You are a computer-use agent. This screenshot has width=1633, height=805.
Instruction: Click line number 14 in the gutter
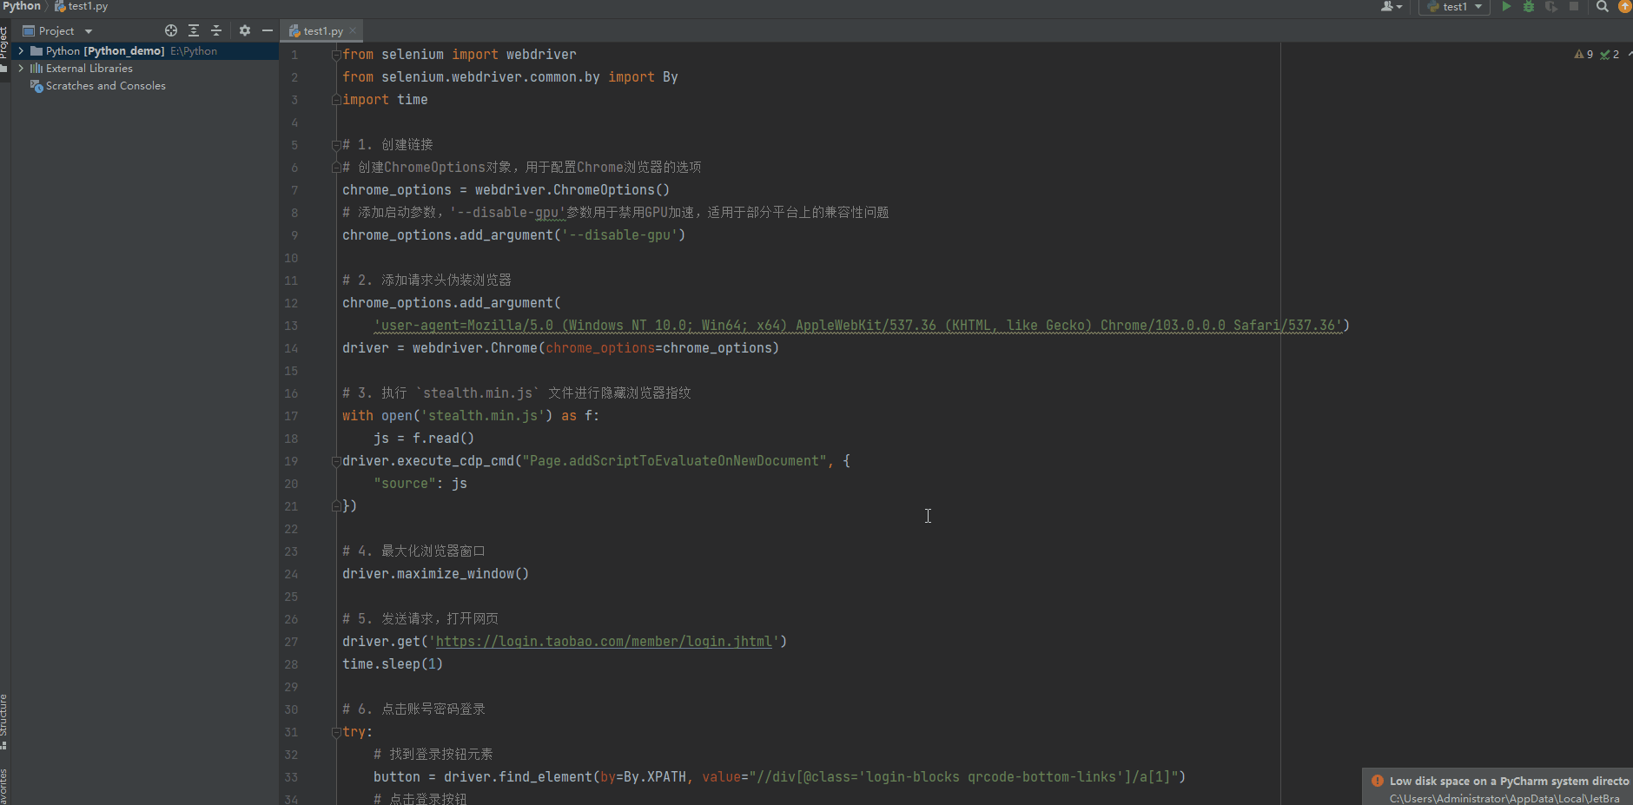[291, 348]
